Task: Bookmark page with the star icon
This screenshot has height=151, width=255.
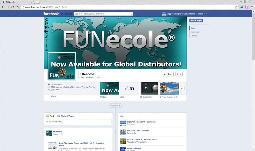Action: point(236,7)
